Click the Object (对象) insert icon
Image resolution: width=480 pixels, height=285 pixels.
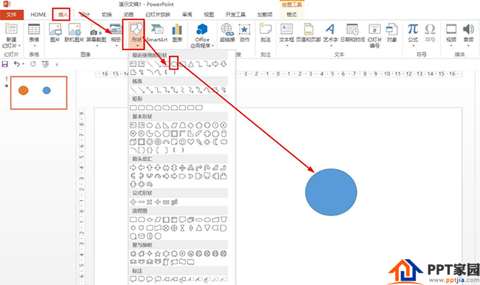point(392,29)
